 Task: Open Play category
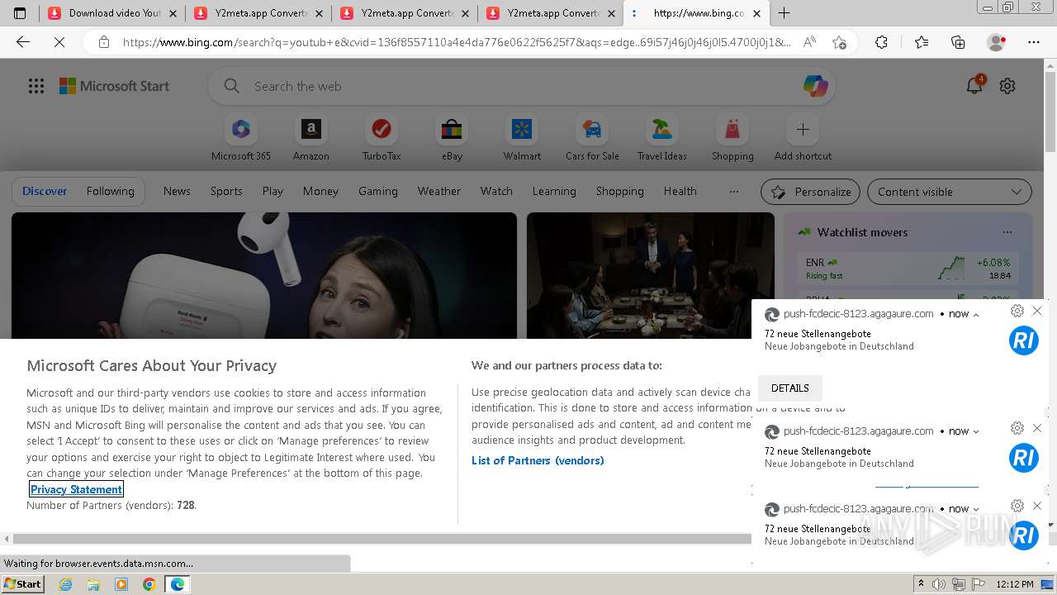pyautogui.click(x=273, y=191)
